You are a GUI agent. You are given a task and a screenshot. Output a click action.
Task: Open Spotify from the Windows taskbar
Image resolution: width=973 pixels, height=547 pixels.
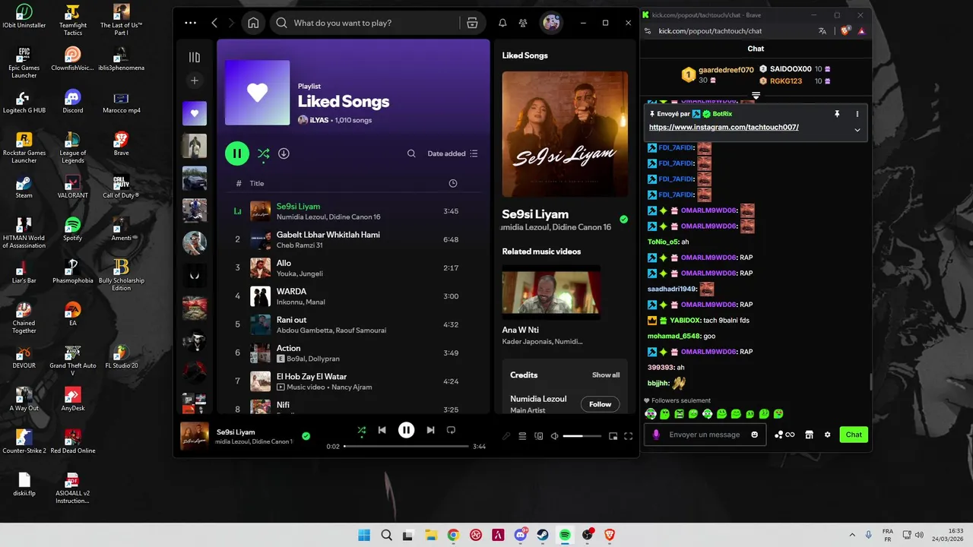click(x=565, y=535)
